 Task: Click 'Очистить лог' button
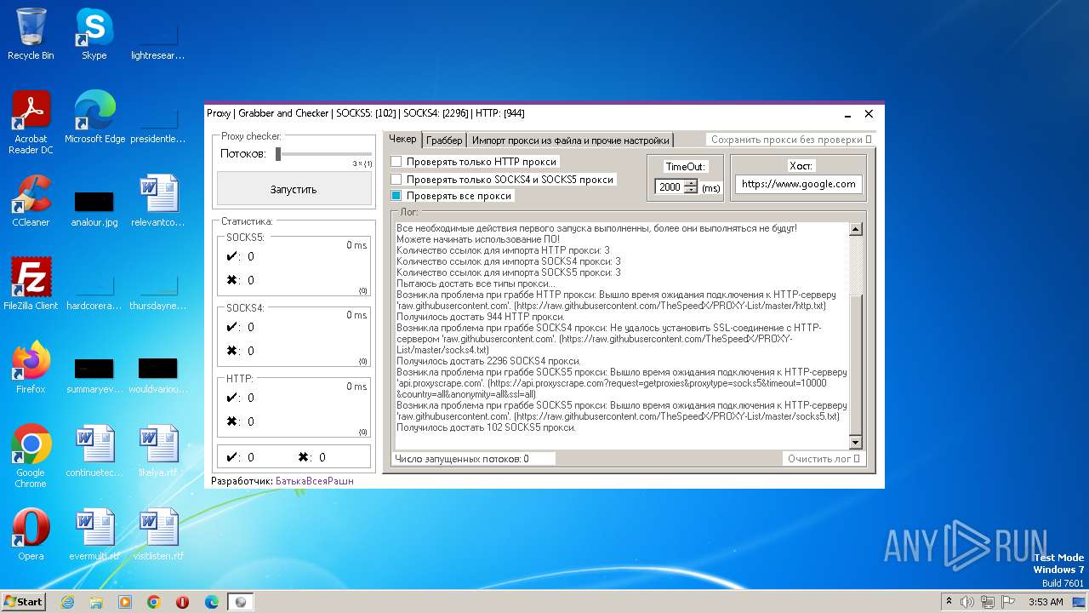824,459
